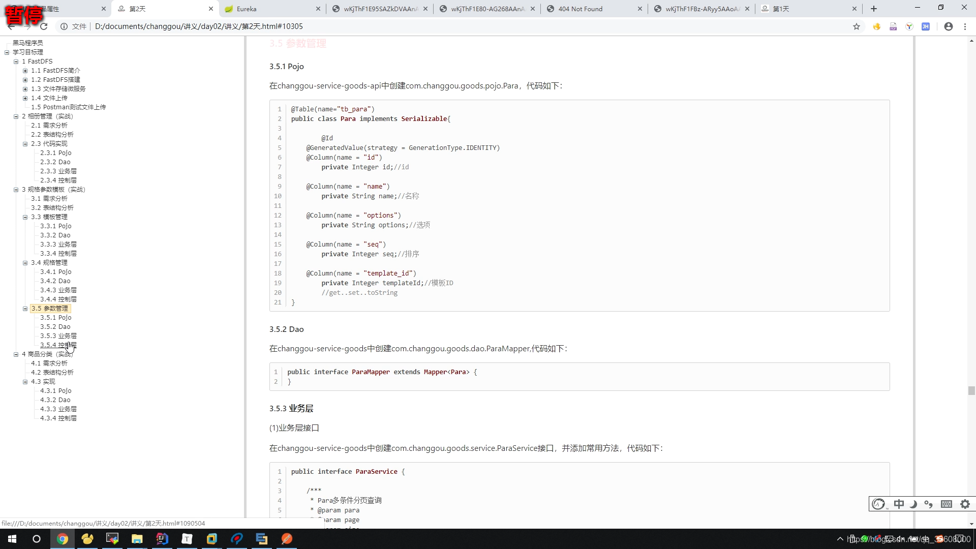This screenshot has height=549, width=976.
Task: Open 3.5.2 Dao outline entry
Action: (55, 327)
